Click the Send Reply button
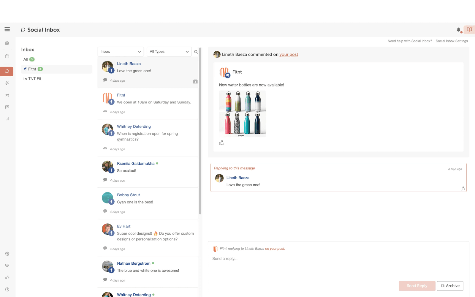The image size is (475, 297). pyautogui.click(x=417, y=286)
